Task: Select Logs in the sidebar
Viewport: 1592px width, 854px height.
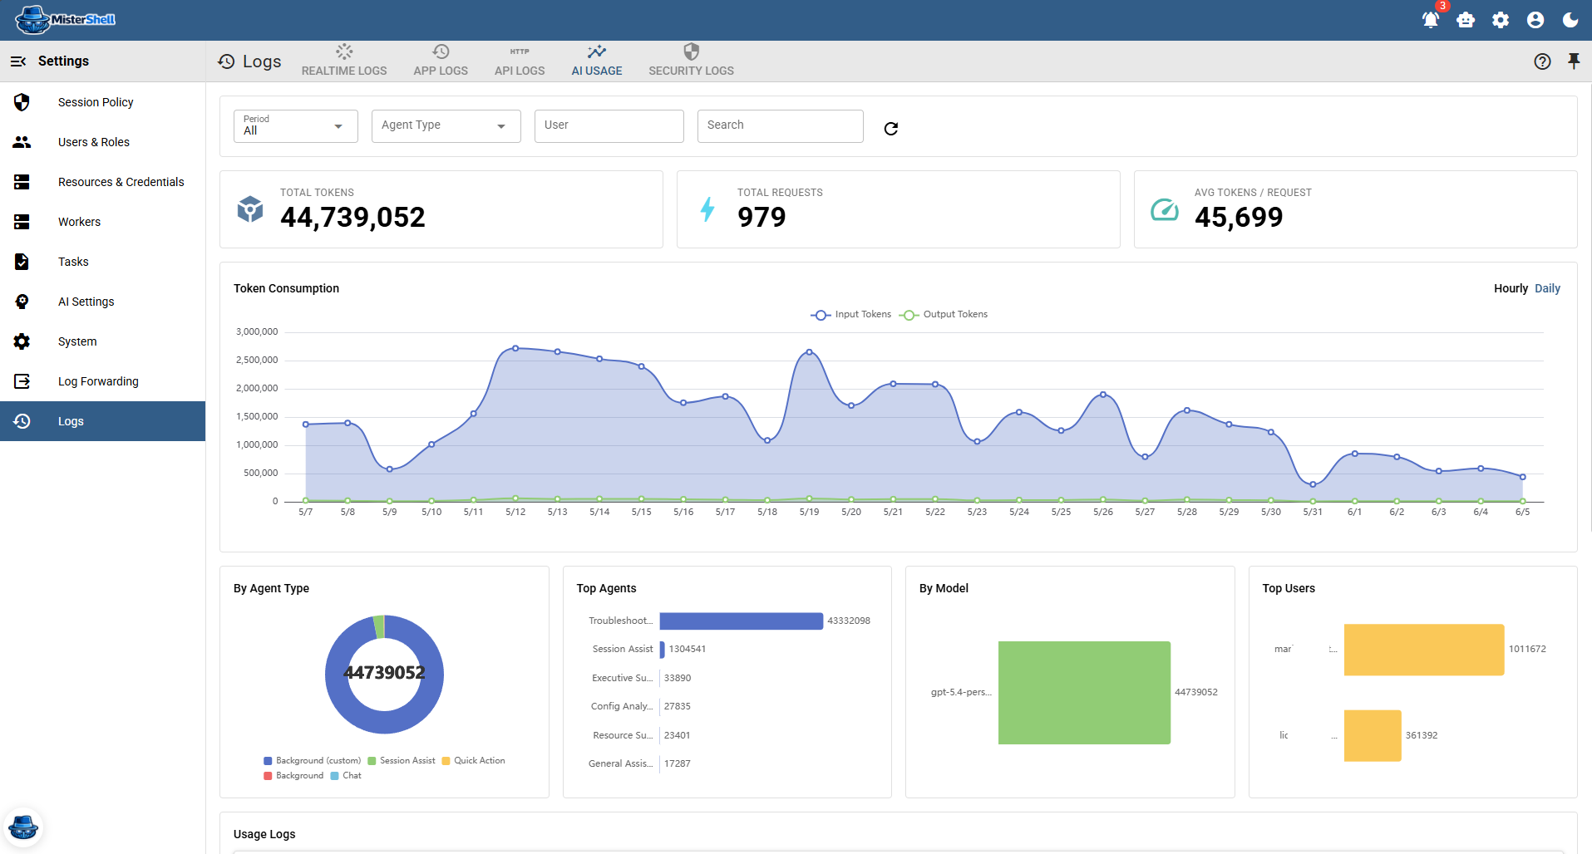Action: click(103, 421)
